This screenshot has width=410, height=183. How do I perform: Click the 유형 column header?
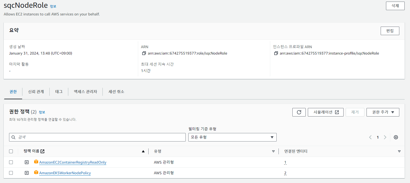coord(158,151)
